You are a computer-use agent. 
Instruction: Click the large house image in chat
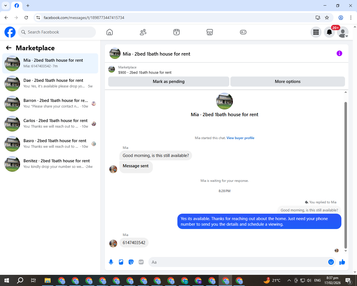225,101
